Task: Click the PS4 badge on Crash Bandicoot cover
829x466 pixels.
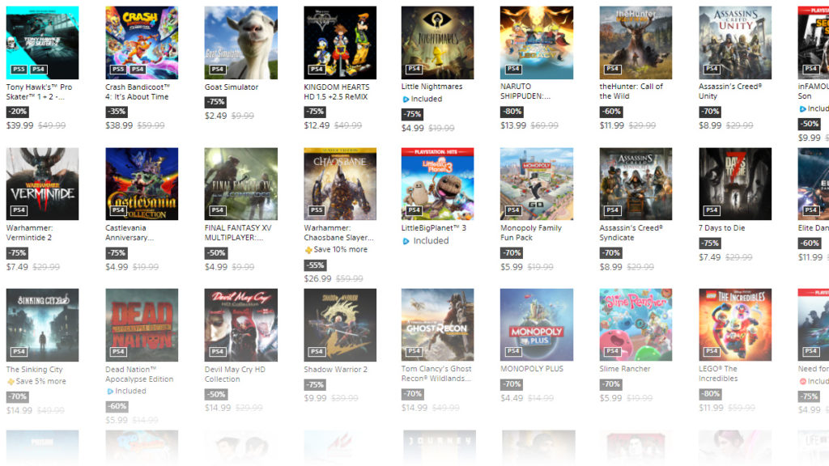Action: pos(138,70)
